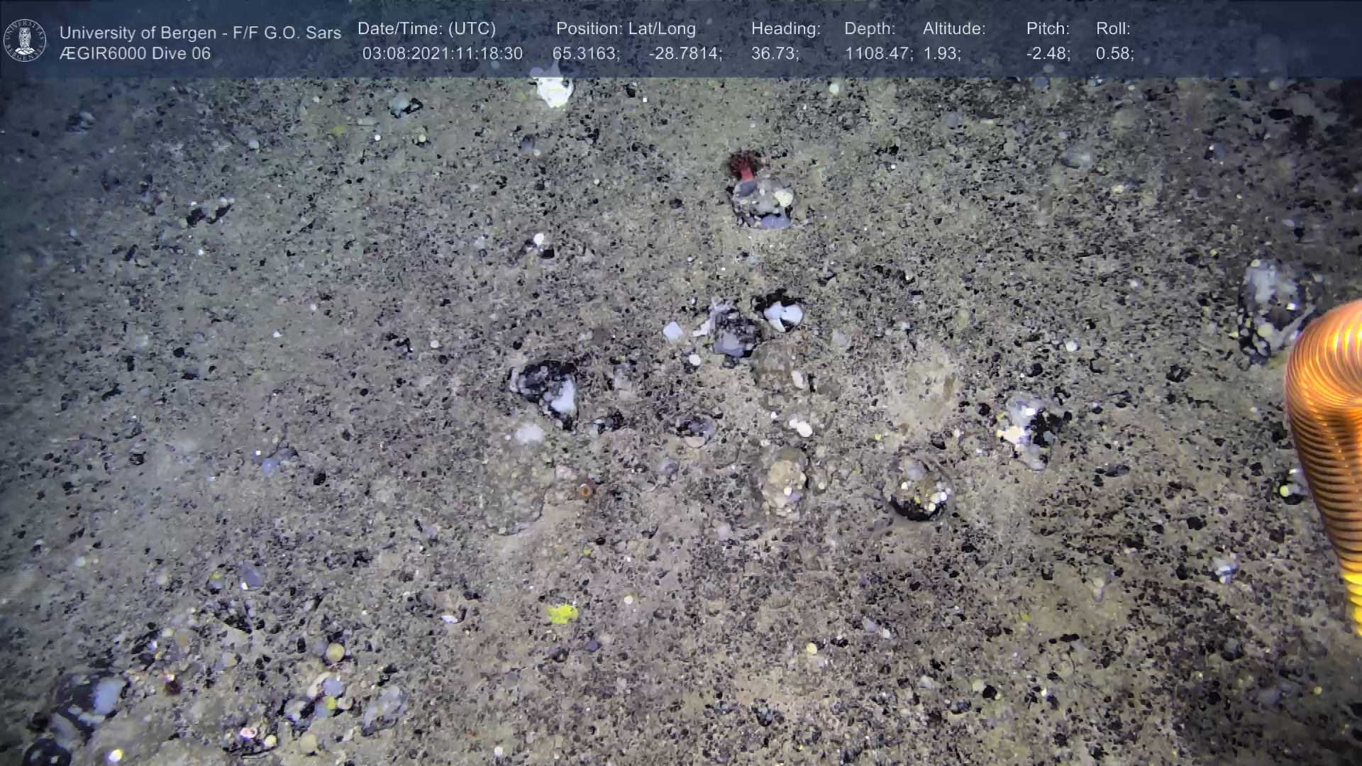Select the ÆGIR6000 Dive 06 label
The image size is (1362, 766).
pos(135,54)
